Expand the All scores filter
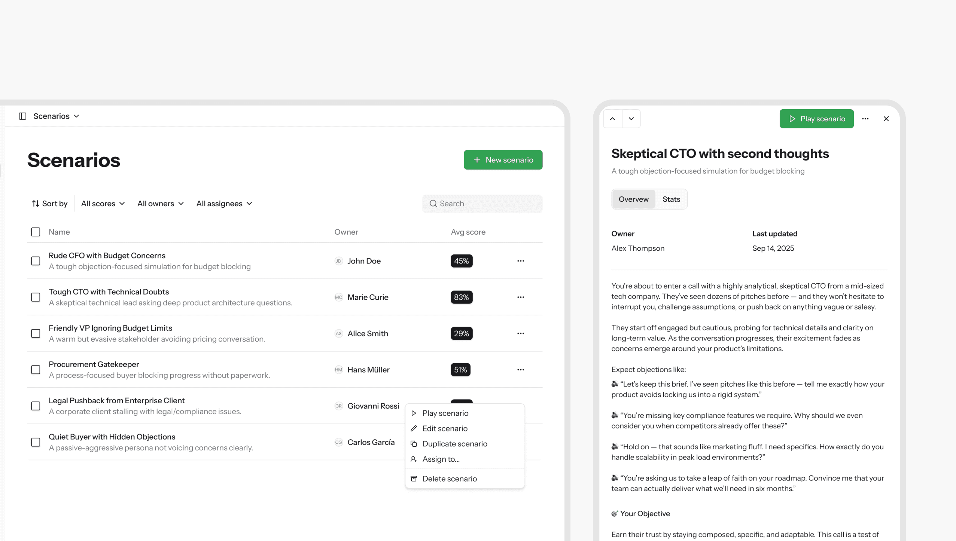This screenshot has height=541, width=956. click(103, 204)
